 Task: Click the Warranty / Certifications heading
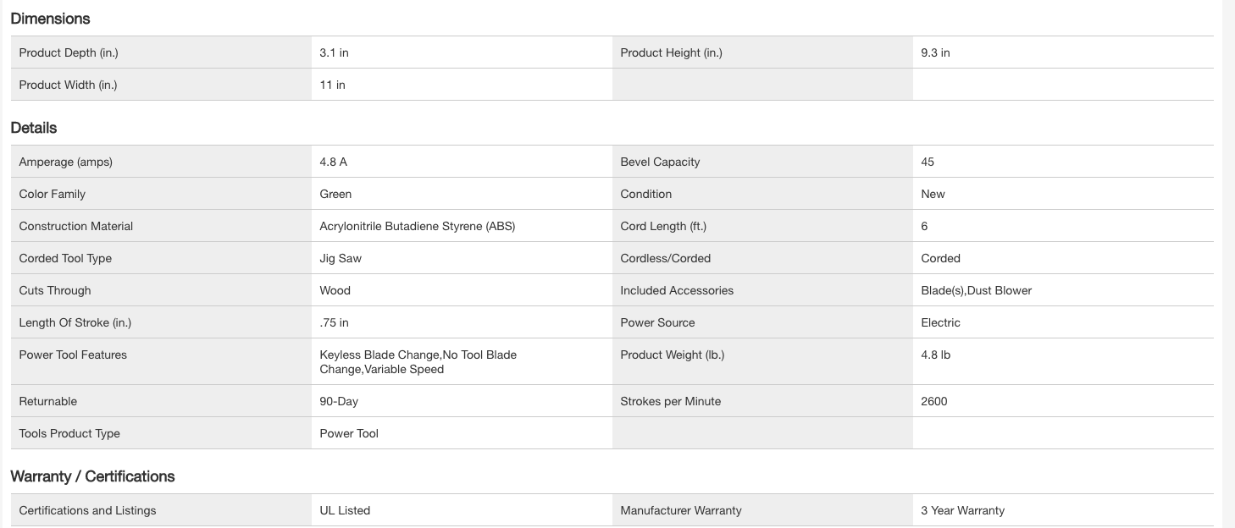pyautogui.click(x=92, y=476)
